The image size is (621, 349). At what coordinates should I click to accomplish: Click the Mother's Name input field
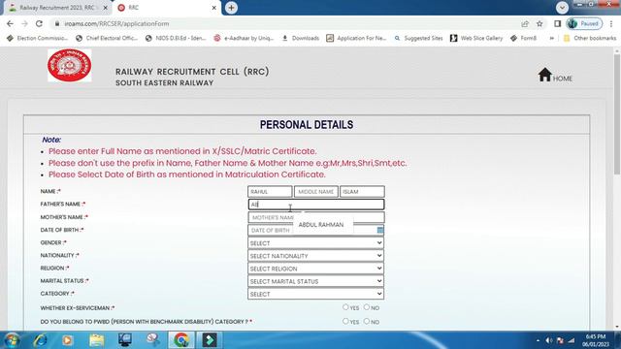pyautogui.click(x=316, y=217)
